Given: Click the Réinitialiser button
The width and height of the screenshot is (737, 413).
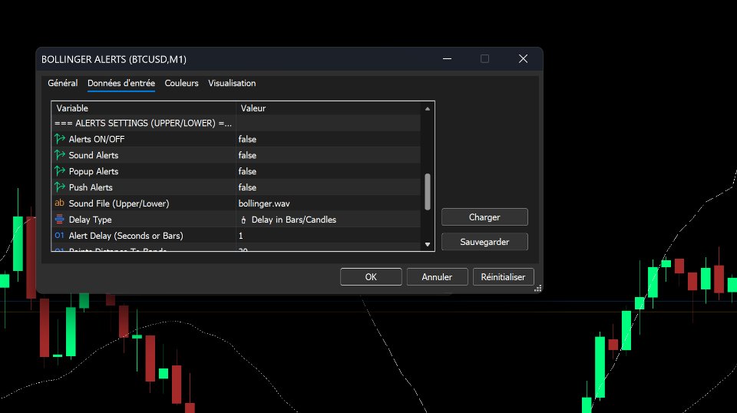Looking at the screenshot, I should click(x=503, y=277).
